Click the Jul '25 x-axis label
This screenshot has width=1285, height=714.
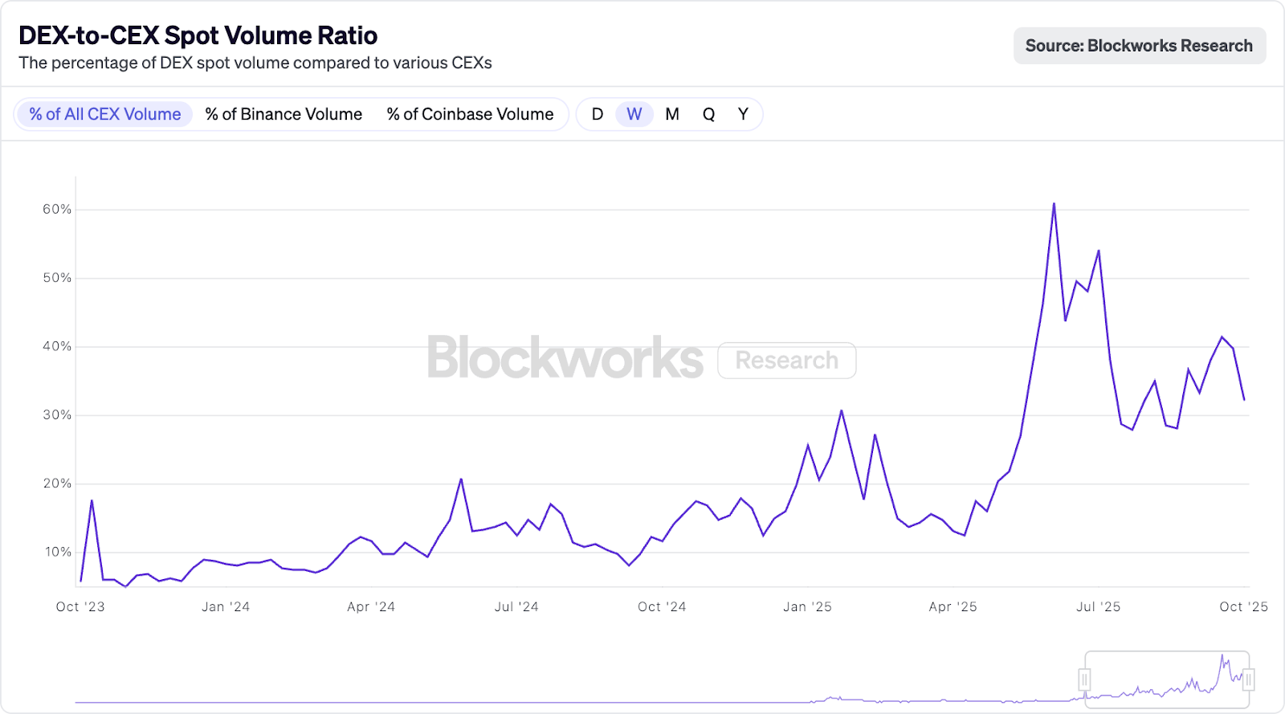1098,607
